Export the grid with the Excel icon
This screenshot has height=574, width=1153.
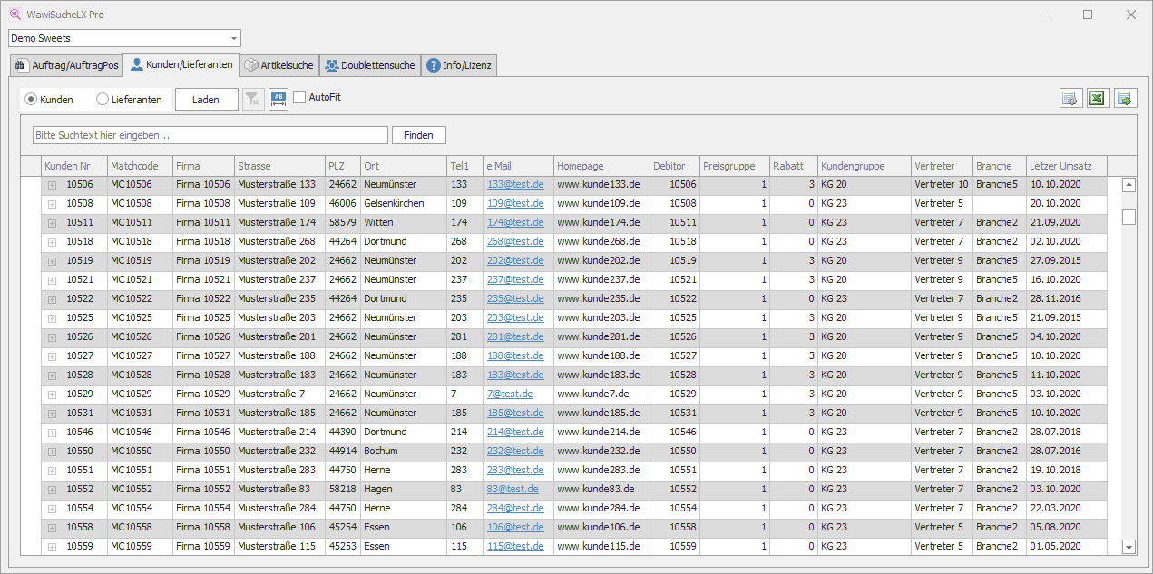[x=1099, y=99]
